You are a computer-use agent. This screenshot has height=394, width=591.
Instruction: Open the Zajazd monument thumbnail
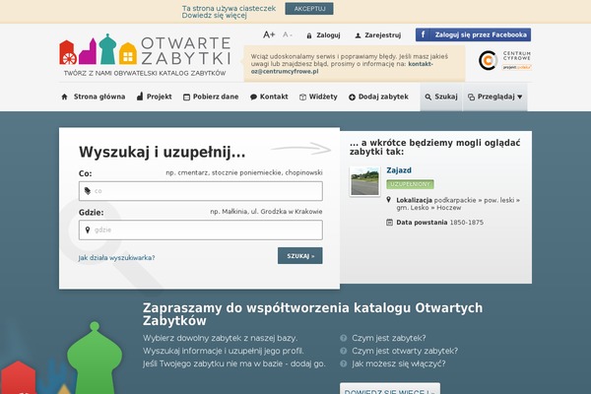point(364,181)
